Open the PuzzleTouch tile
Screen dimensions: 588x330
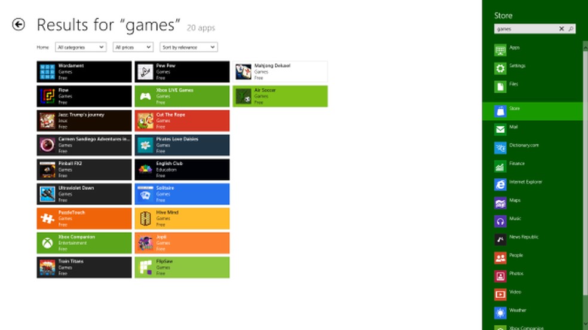[84, 219]
